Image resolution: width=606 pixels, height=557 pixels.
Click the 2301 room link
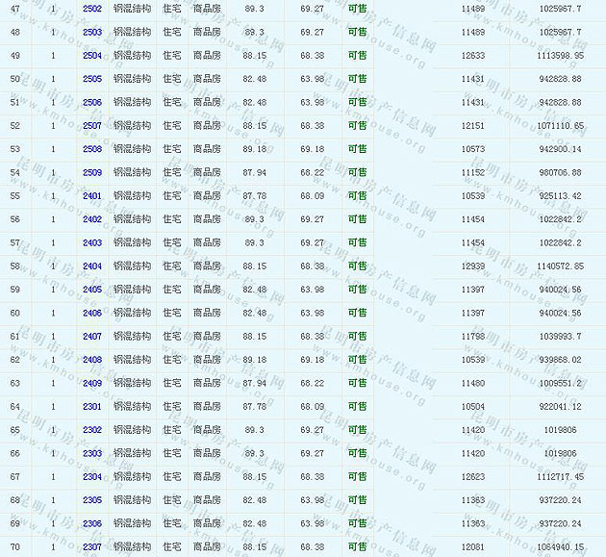(92, 407)
